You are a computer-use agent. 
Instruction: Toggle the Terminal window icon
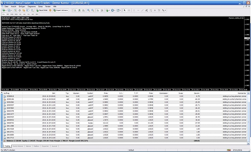(28, 10)
